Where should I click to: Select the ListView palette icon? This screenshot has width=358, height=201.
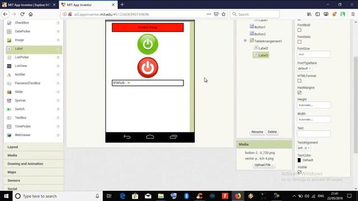[x=9, y=66]
